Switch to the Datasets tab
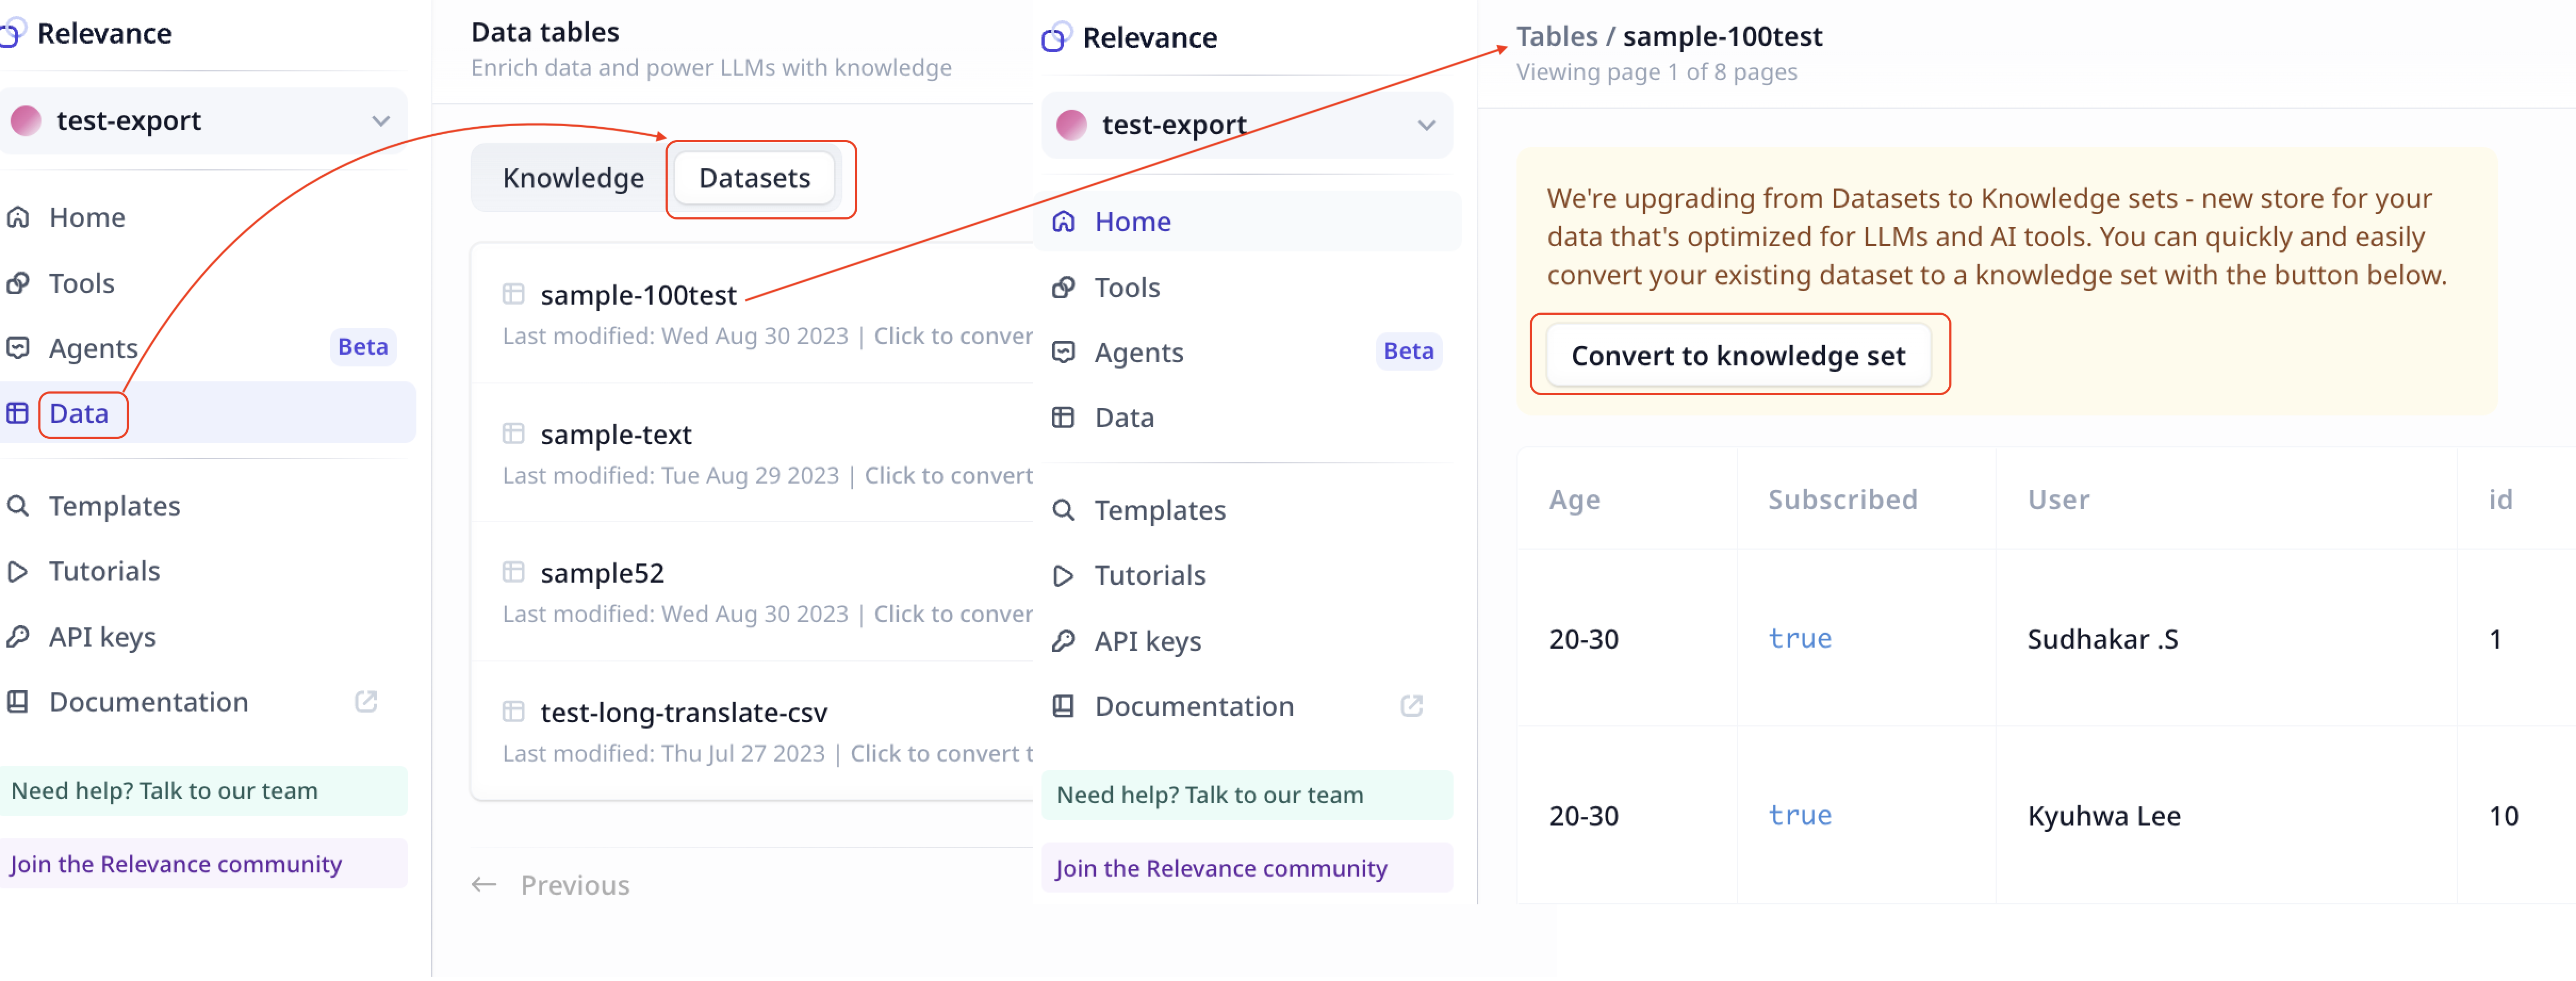 755,178
